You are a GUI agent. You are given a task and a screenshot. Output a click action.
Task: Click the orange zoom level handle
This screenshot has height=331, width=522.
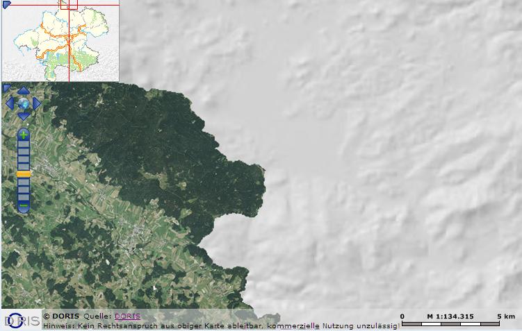click(24, 173)
